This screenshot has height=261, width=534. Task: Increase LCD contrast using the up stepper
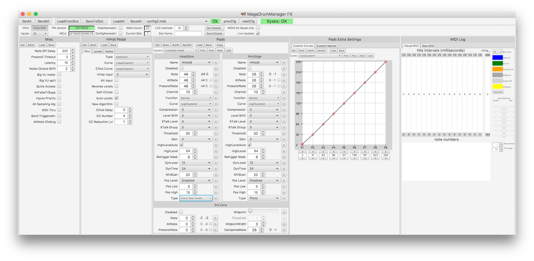(186, 27)
